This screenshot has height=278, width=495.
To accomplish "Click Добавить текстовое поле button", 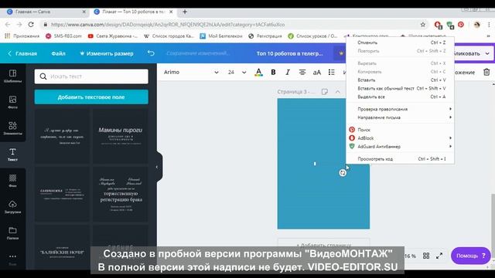I will tap(91, 97).
